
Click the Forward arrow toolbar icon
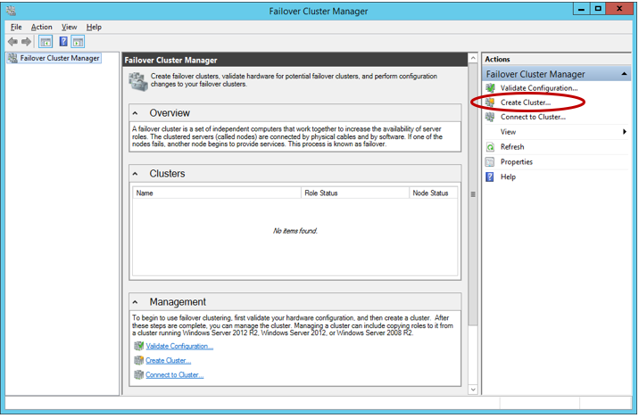[x=27, y=42]
